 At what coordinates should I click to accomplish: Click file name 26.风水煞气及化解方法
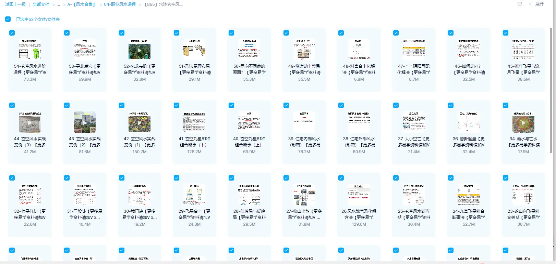click(x=359, y=214)
